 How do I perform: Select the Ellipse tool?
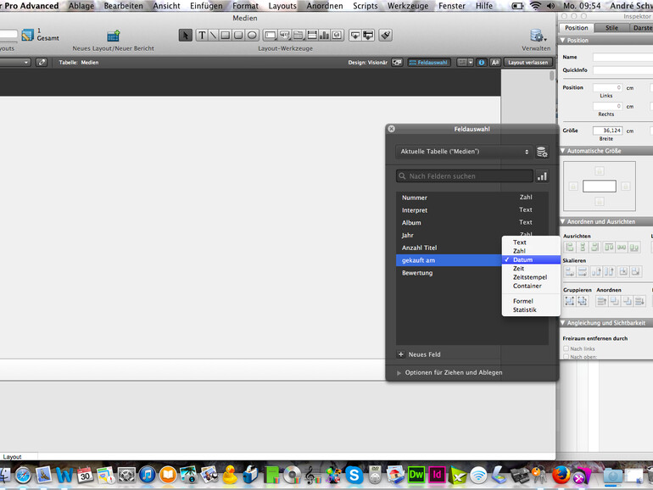click(x=252, y=36)
